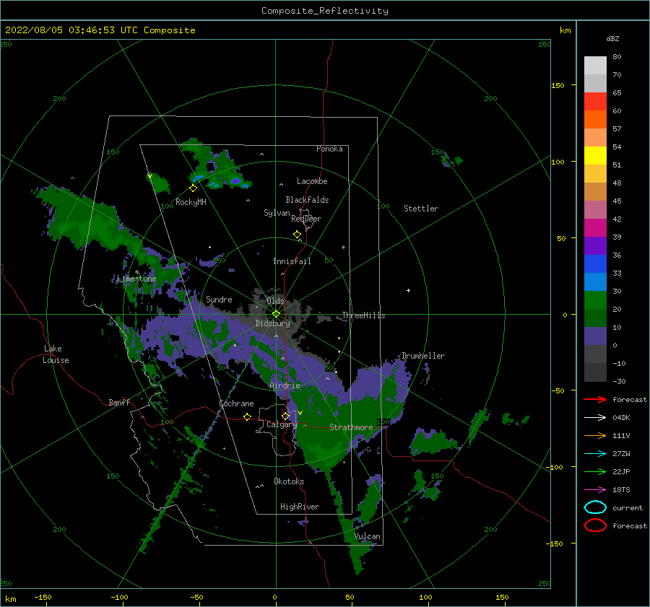Click the 80 value on dBZ scale

point(617,57)
